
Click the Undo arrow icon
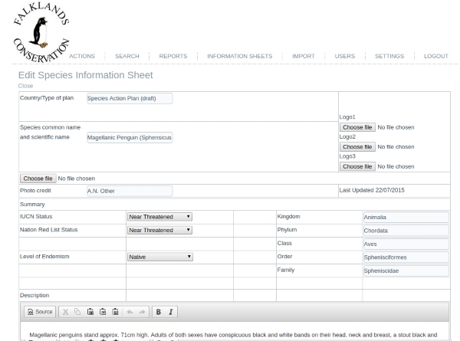130,312
